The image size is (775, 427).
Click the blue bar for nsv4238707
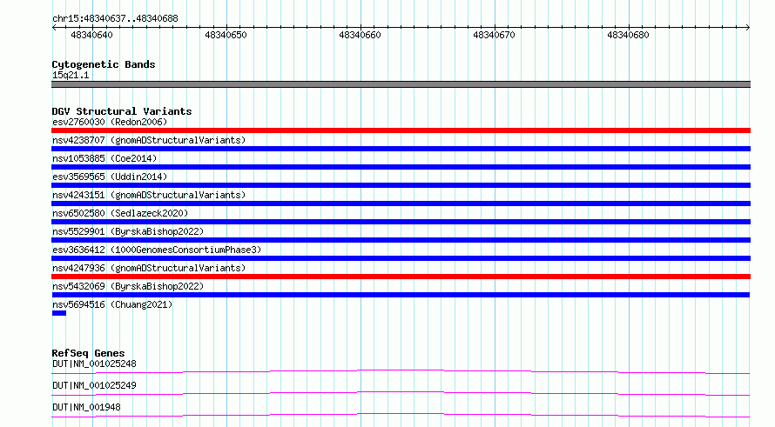pos(401,149)
